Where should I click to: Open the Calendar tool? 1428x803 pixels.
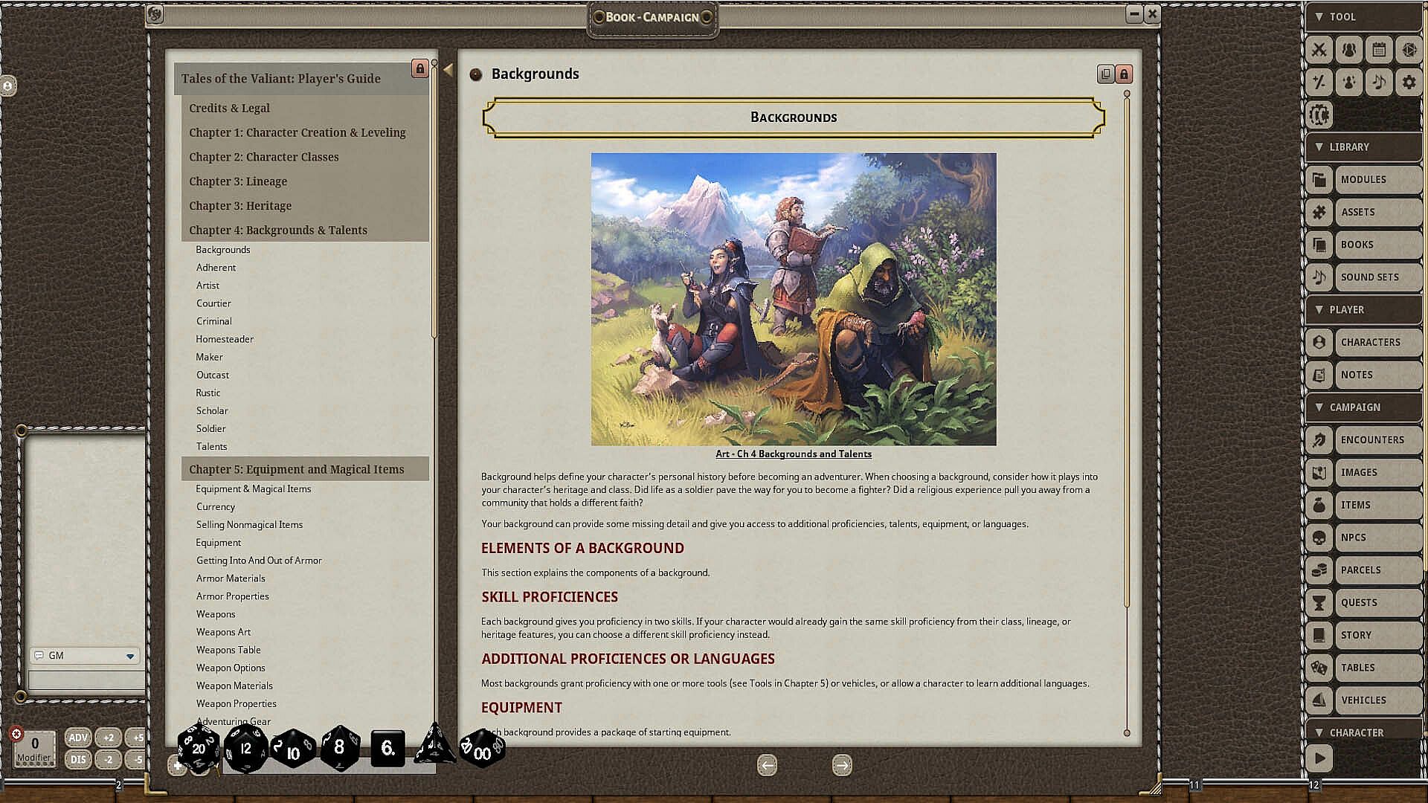point(1379,50)
